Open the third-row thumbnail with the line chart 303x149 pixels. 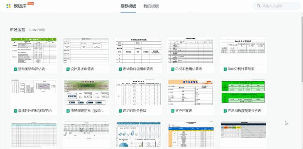[243, 134]
